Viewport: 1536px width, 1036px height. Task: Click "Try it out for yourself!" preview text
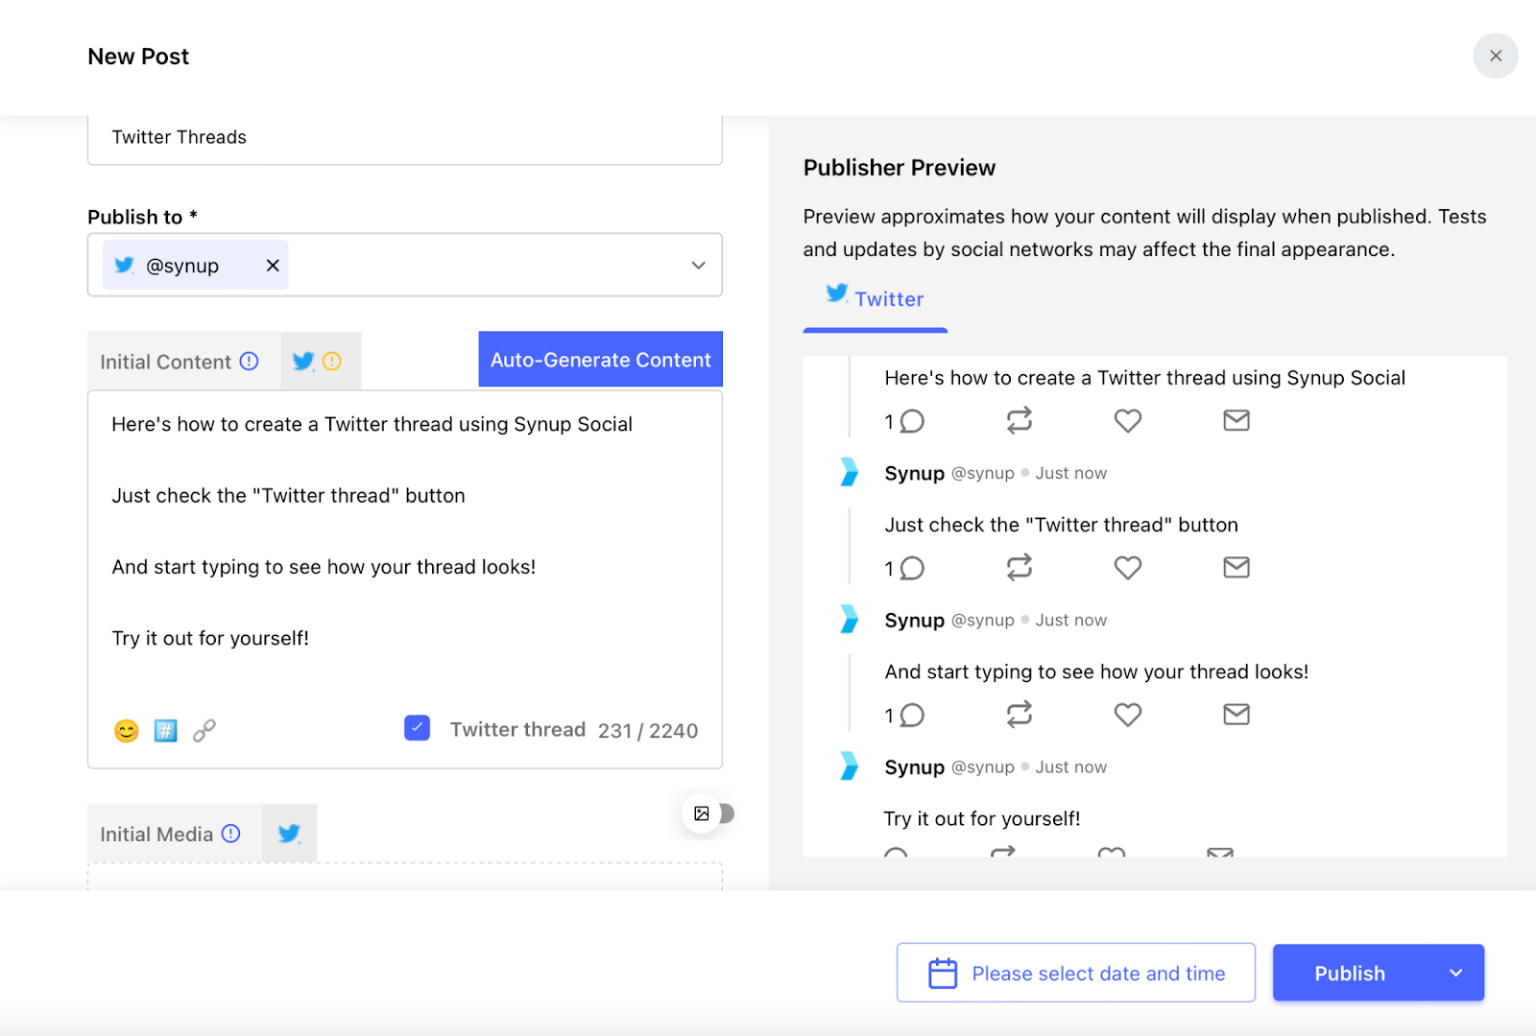981,818
